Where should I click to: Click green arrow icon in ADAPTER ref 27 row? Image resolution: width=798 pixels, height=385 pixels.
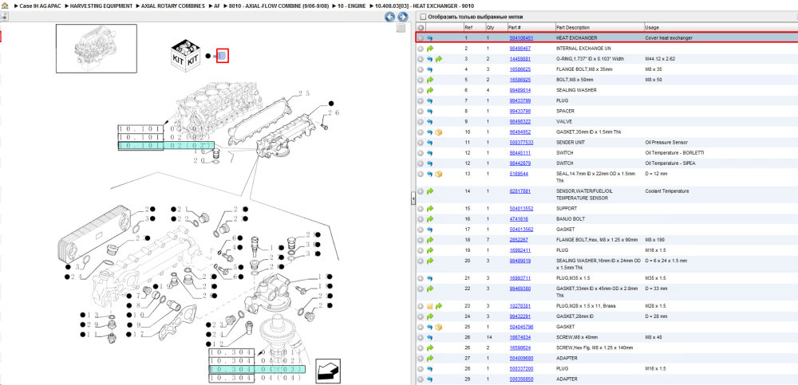tap(430, 358)
